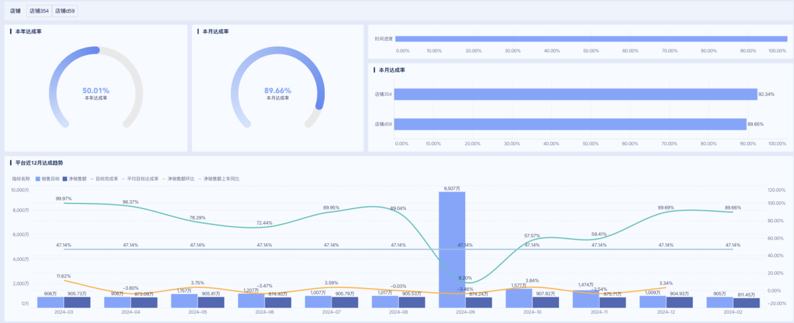794x323 pixels.
Task: Click the 2024-02 净销售额 bar labeled 811.45万
Action: [x=746, y=303]
